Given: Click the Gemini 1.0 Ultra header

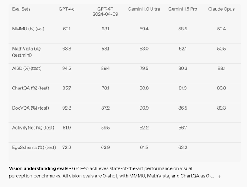Looking at the screenshot, I should coord(144,9).
